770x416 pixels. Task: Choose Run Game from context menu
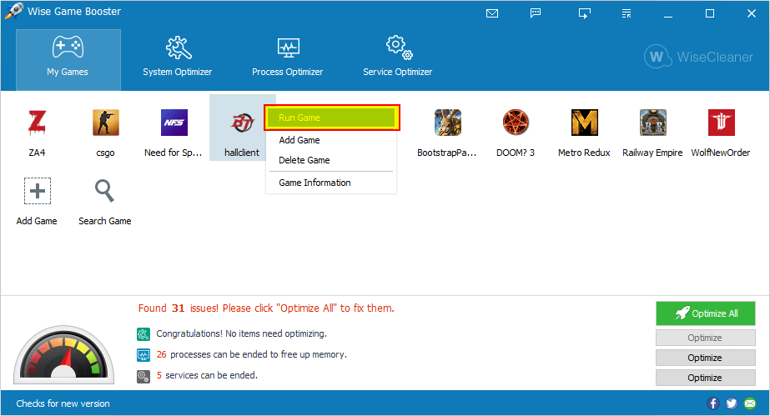332,118
